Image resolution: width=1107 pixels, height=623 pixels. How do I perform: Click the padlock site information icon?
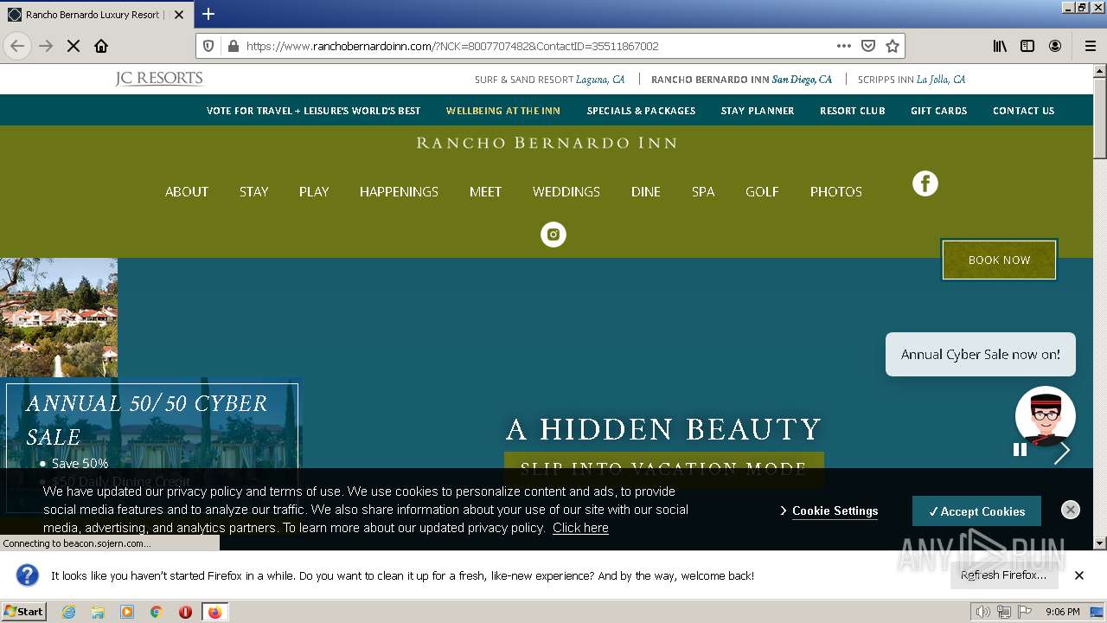pyautogui.click(x=233, y=46)
